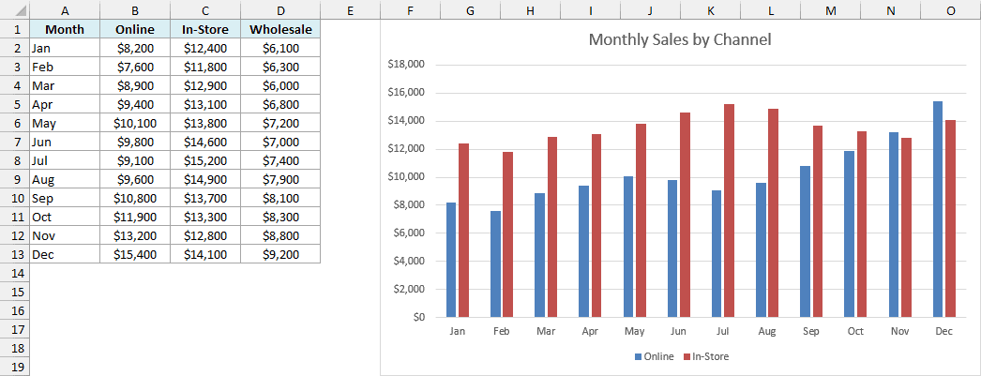Click the Sep category axis label
This screenshot has height=376, width=981.
[x=811, y=332]
